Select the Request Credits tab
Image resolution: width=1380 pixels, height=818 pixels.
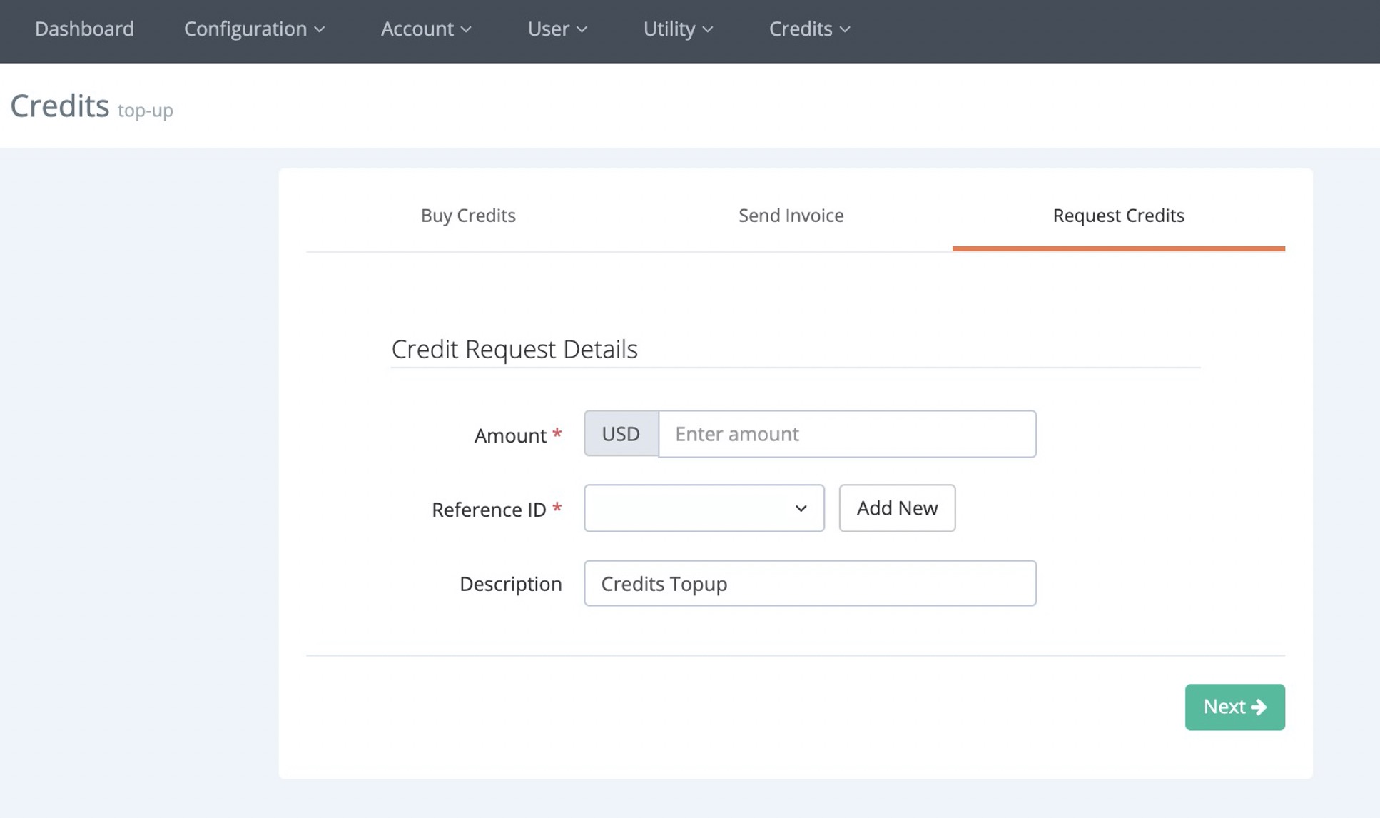coord(1118,216)
